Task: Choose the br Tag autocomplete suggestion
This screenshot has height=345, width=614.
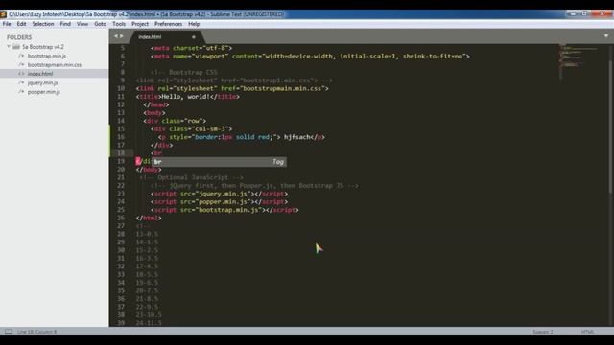Action: [219, 162]
